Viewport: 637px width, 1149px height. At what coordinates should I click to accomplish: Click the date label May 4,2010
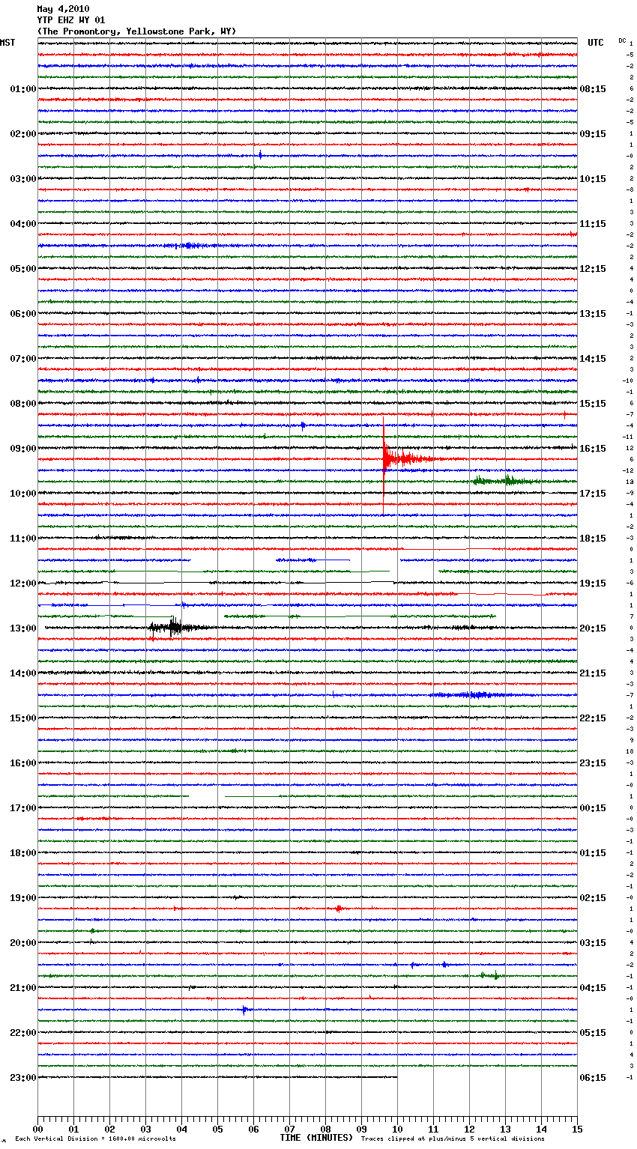(x=63, y=9)
